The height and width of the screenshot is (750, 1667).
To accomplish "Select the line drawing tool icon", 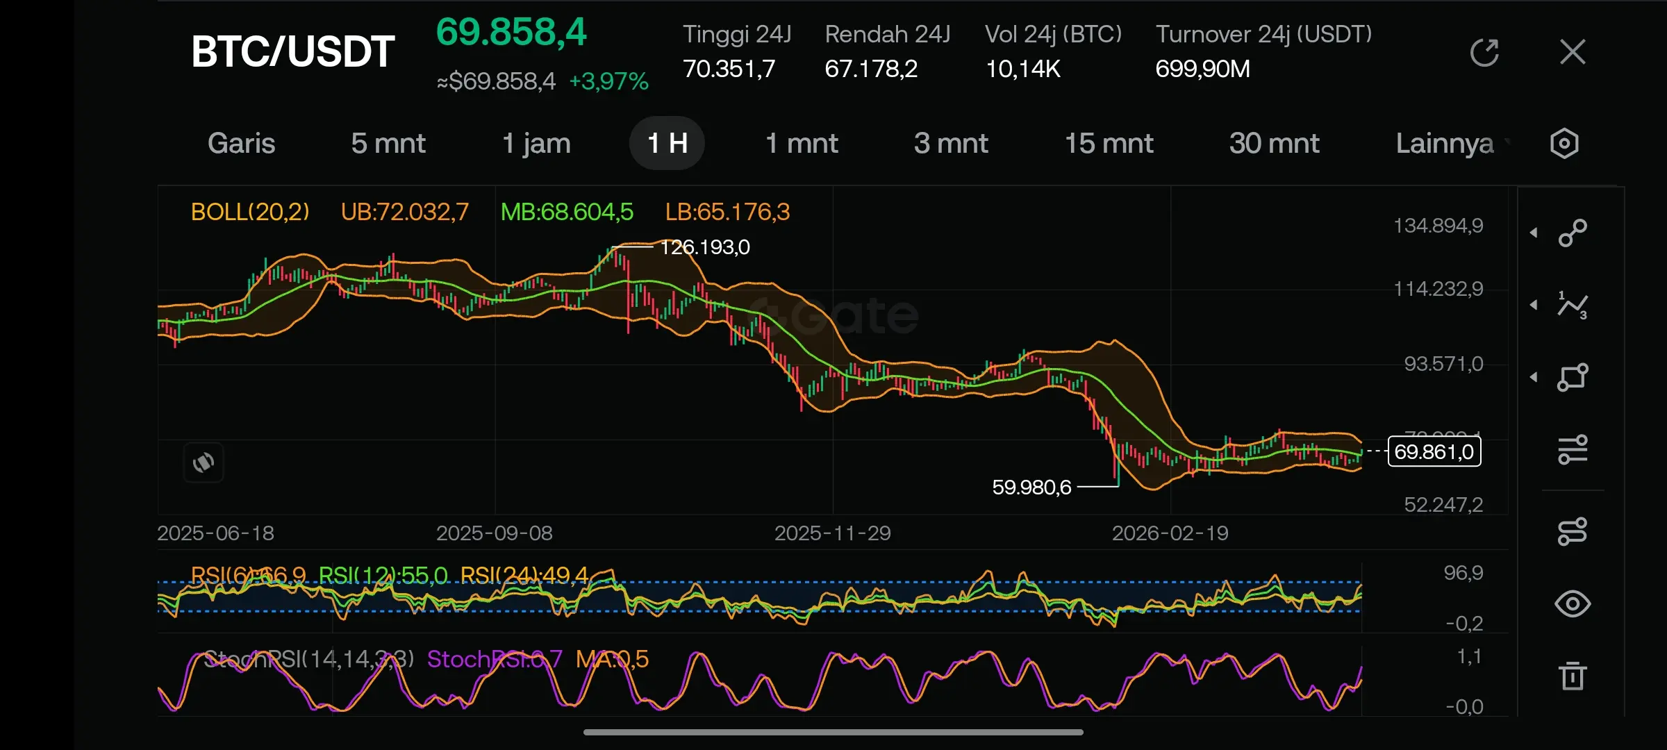I will point(1573,233).
